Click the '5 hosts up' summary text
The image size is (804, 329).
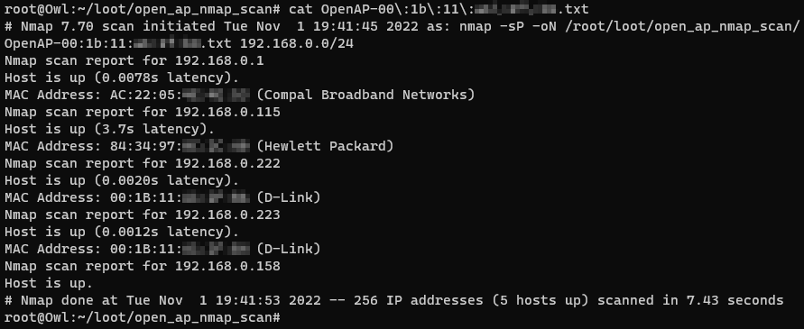(541, 300)
